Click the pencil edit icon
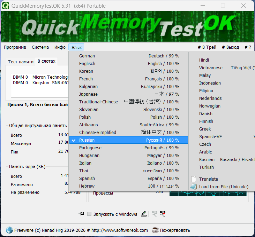 [144, 214]
